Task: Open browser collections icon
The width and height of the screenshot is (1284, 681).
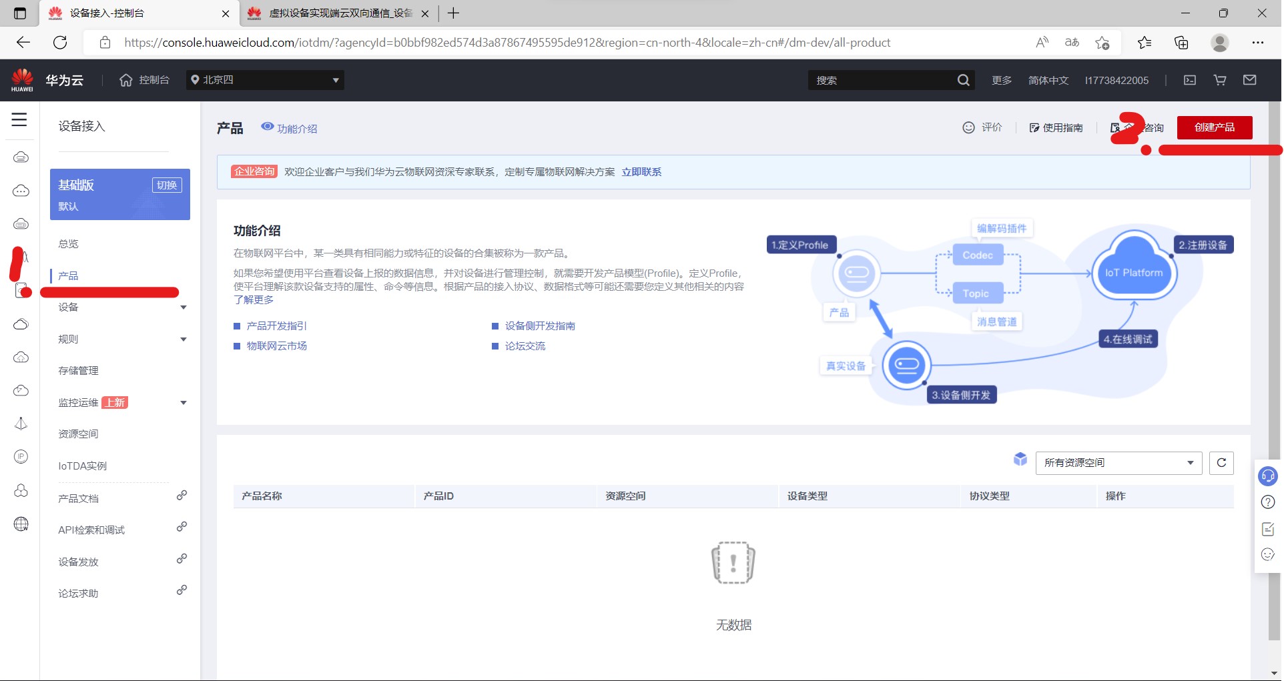Action: click(1181, 43)
